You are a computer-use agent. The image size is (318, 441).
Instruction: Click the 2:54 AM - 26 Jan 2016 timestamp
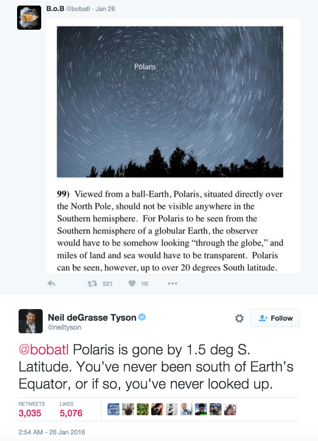click(52, 432)
